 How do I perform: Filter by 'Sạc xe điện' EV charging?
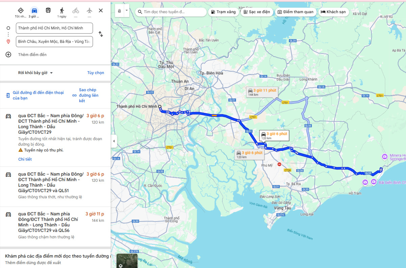[257, 12]
